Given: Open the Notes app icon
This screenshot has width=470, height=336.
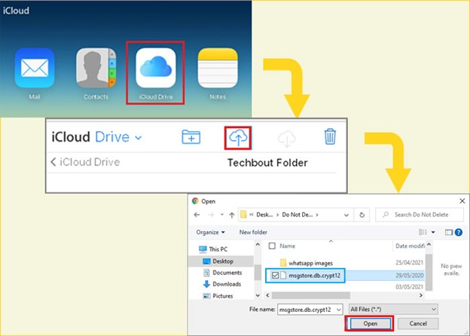Looking at the screenshot, I should tap(217, 69).
